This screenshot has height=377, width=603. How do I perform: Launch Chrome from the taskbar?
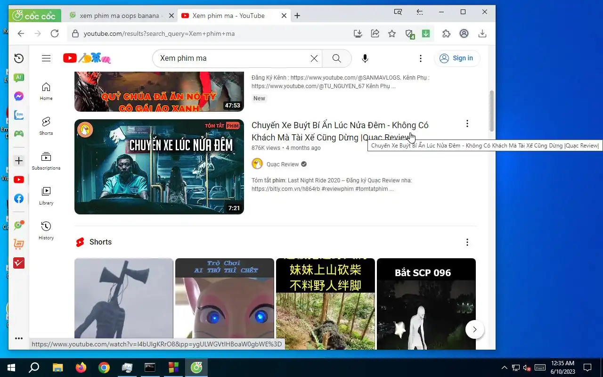coord(104,368)
